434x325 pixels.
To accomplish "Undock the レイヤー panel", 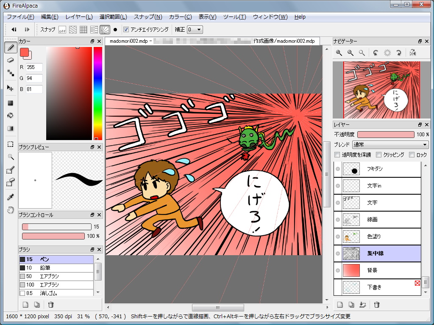I will (x=420, y=125).
